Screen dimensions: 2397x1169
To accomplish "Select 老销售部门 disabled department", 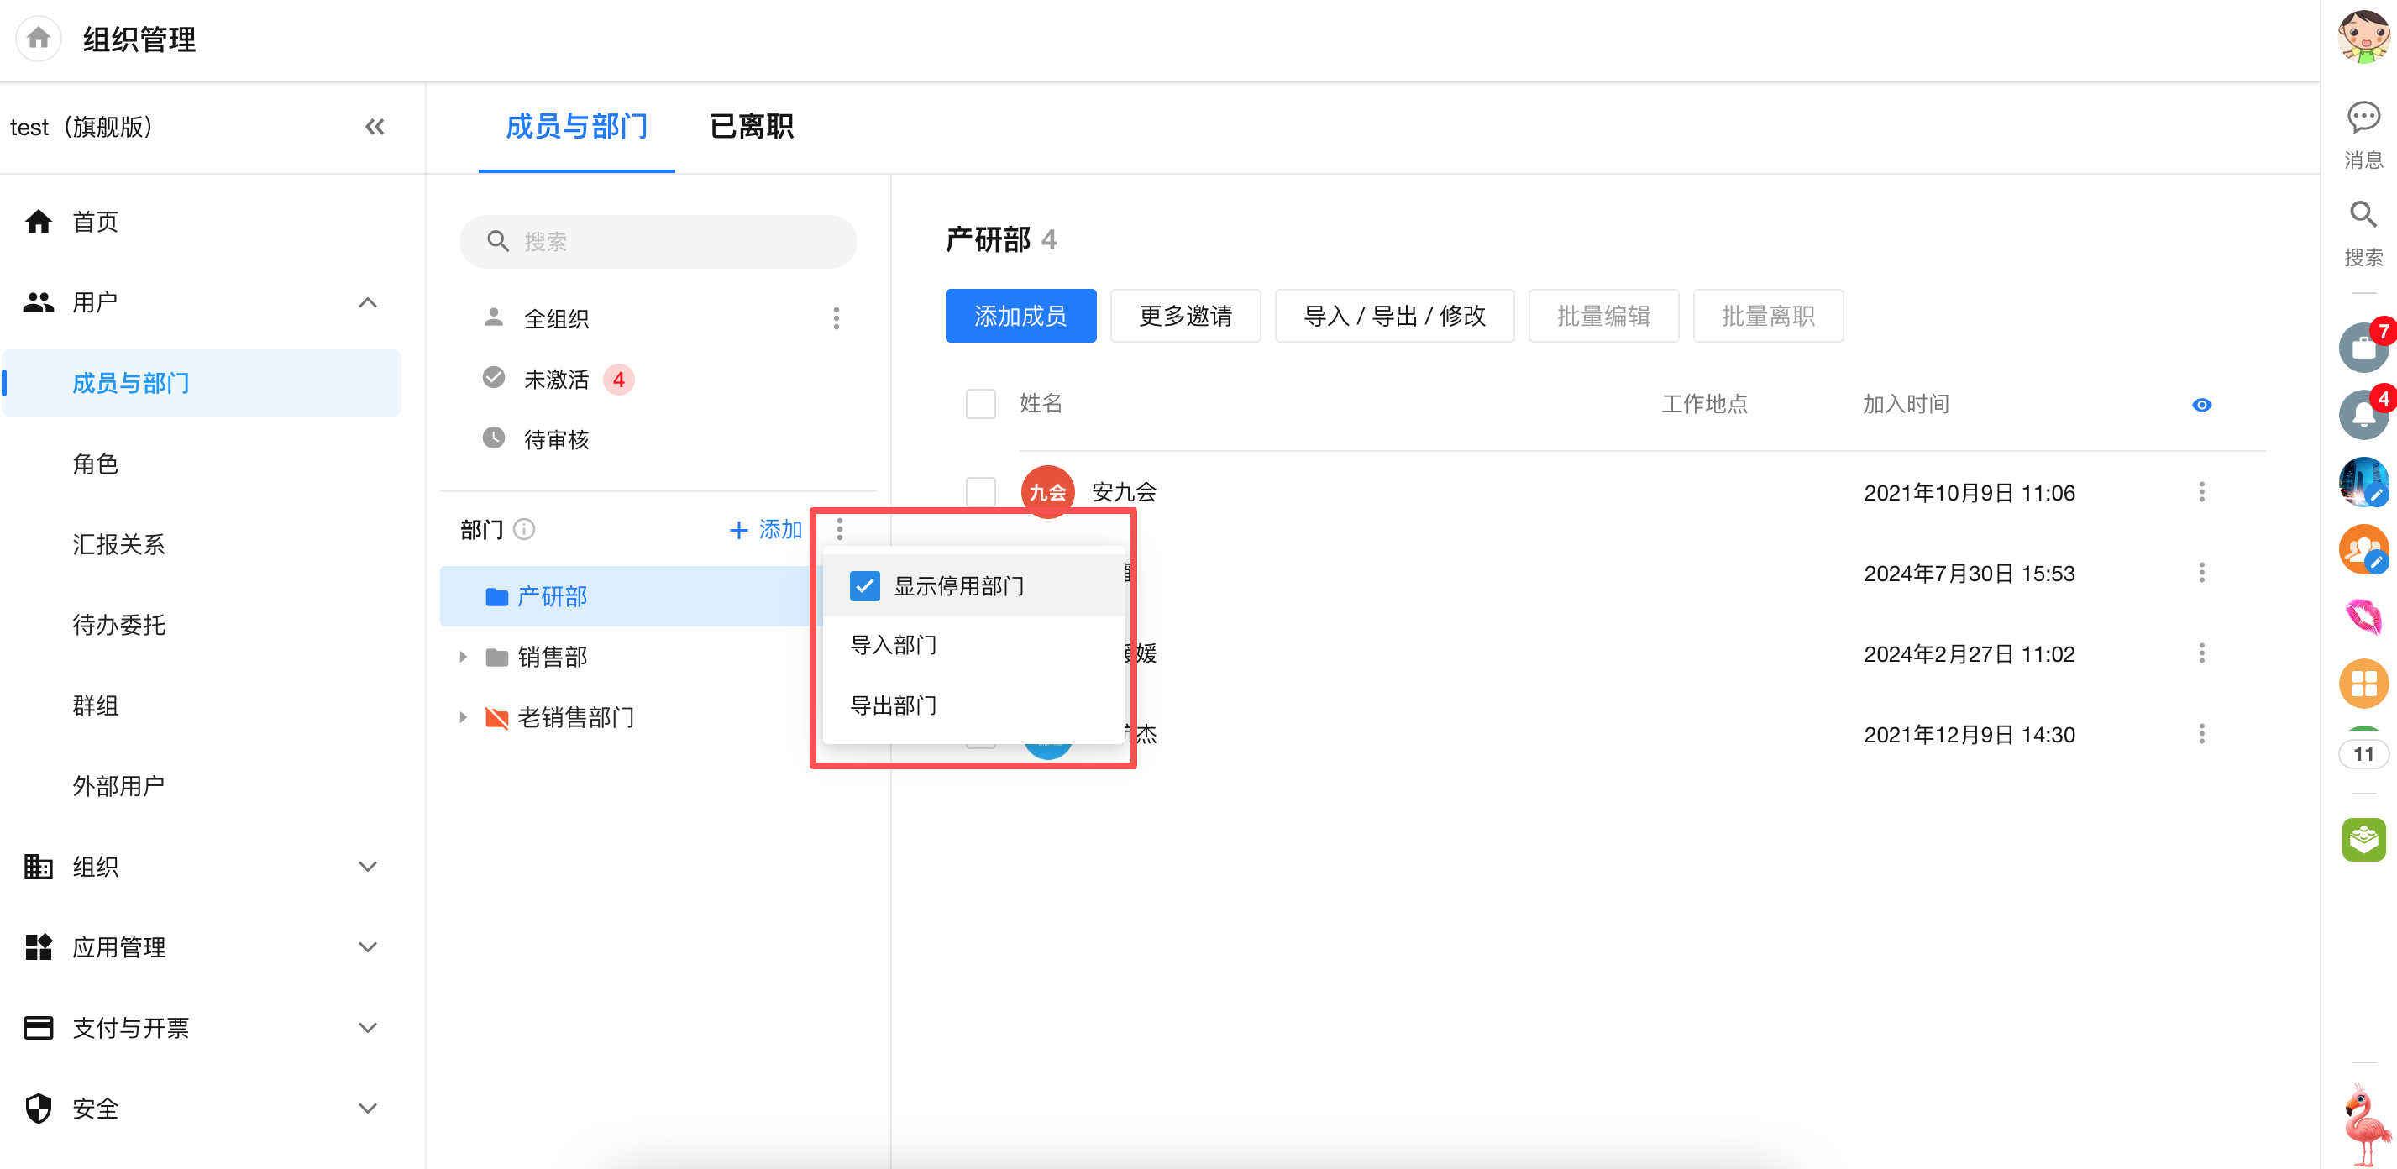I will pos(575,717).
